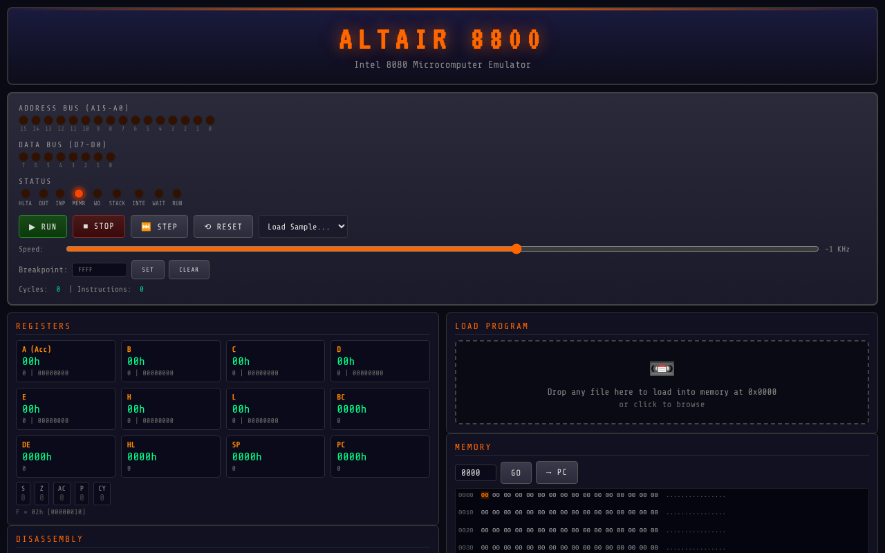
Task: Click the PC program counter card
Action: pyautogui.click(x=380, y=456)
